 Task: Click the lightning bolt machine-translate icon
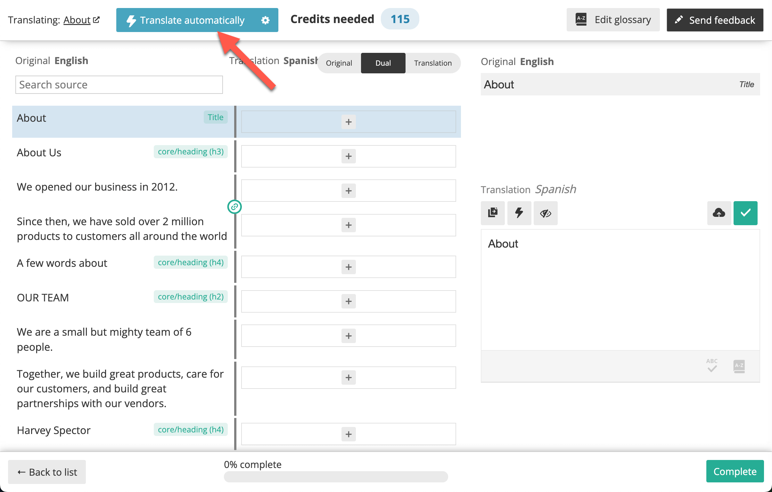tap(519, 213)
